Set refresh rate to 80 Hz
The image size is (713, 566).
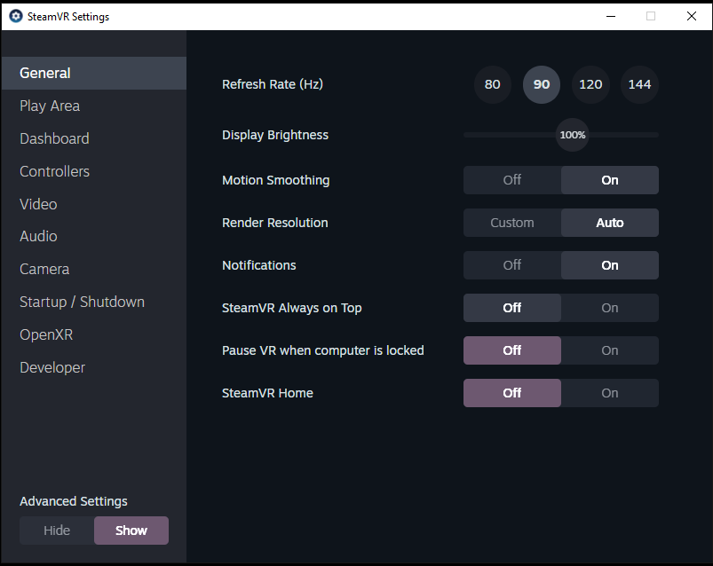click(x=493, y=84)
